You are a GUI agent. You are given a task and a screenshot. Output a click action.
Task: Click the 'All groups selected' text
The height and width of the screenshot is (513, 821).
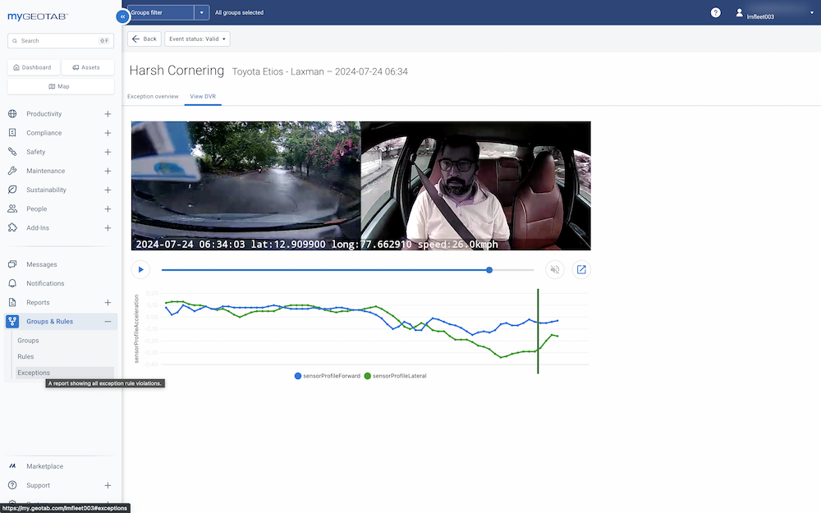click(x=239, y=12)
